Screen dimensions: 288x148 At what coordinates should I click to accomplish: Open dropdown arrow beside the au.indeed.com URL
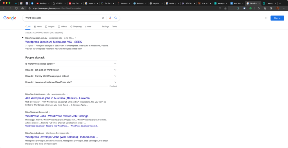click(71, 133)
